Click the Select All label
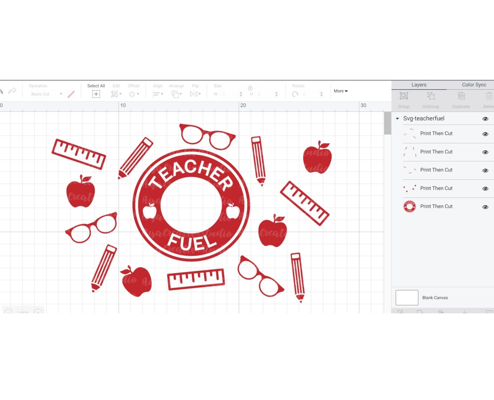The width and height of the screenshot is (494, 400). click(x=96, y=86)
